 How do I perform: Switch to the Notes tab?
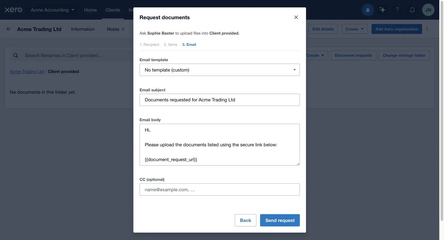click(x=115, y=29)
